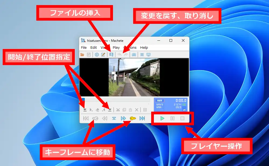Click the Open file folder icon
Image resolution: width=269 pixels, height=166 pixels.
click(83, 55)
